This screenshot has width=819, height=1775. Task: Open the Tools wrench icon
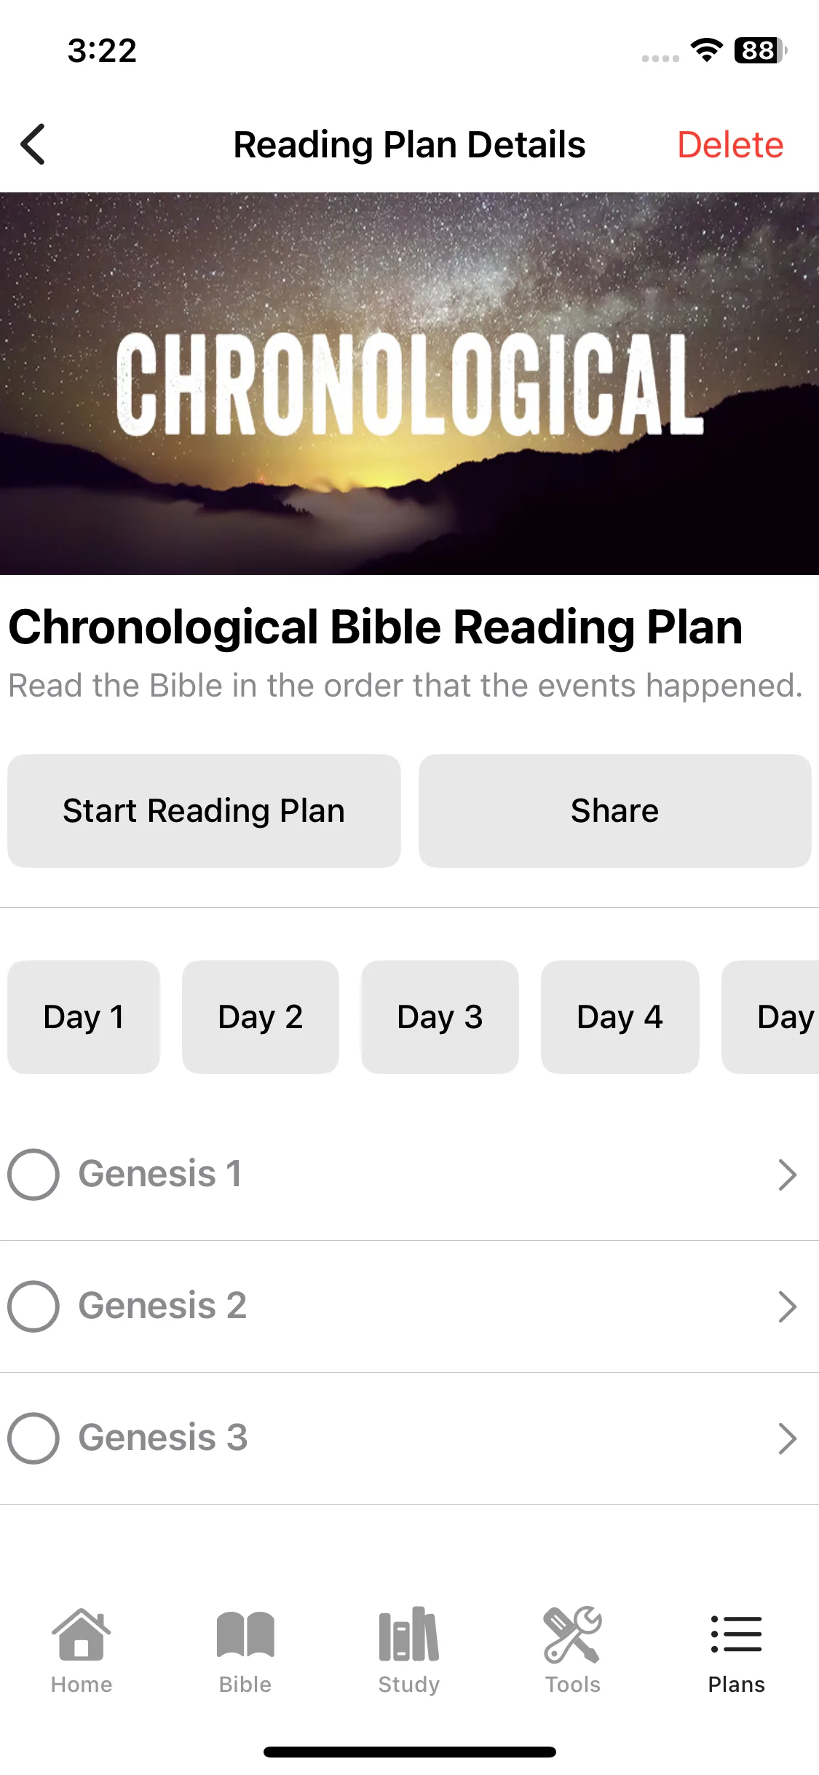(573, 1634)
